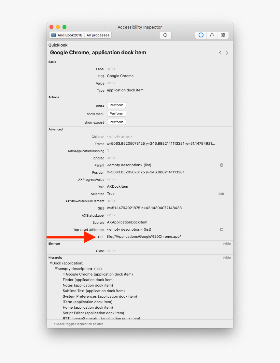Follow the Parent row arrow icon

point(222,165)
